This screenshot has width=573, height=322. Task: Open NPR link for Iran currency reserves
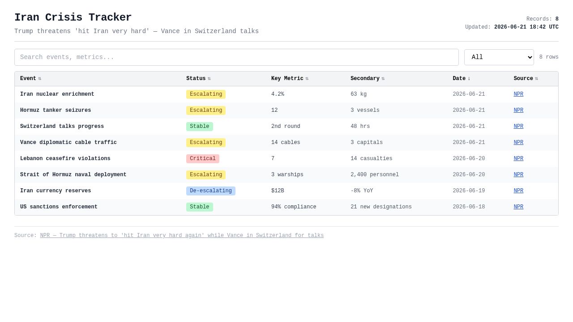tap(518, 191)
